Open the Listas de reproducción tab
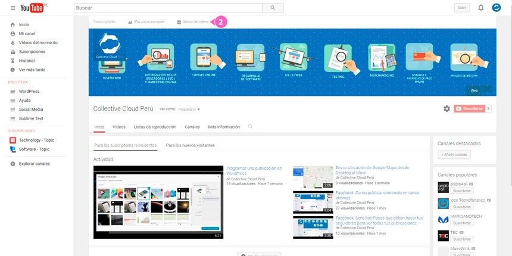 155,127
